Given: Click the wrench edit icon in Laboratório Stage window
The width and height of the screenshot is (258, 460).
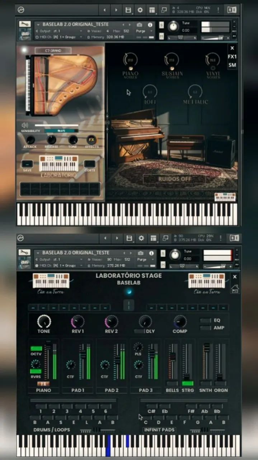Looking at the screenshot, I should point(25,252).
